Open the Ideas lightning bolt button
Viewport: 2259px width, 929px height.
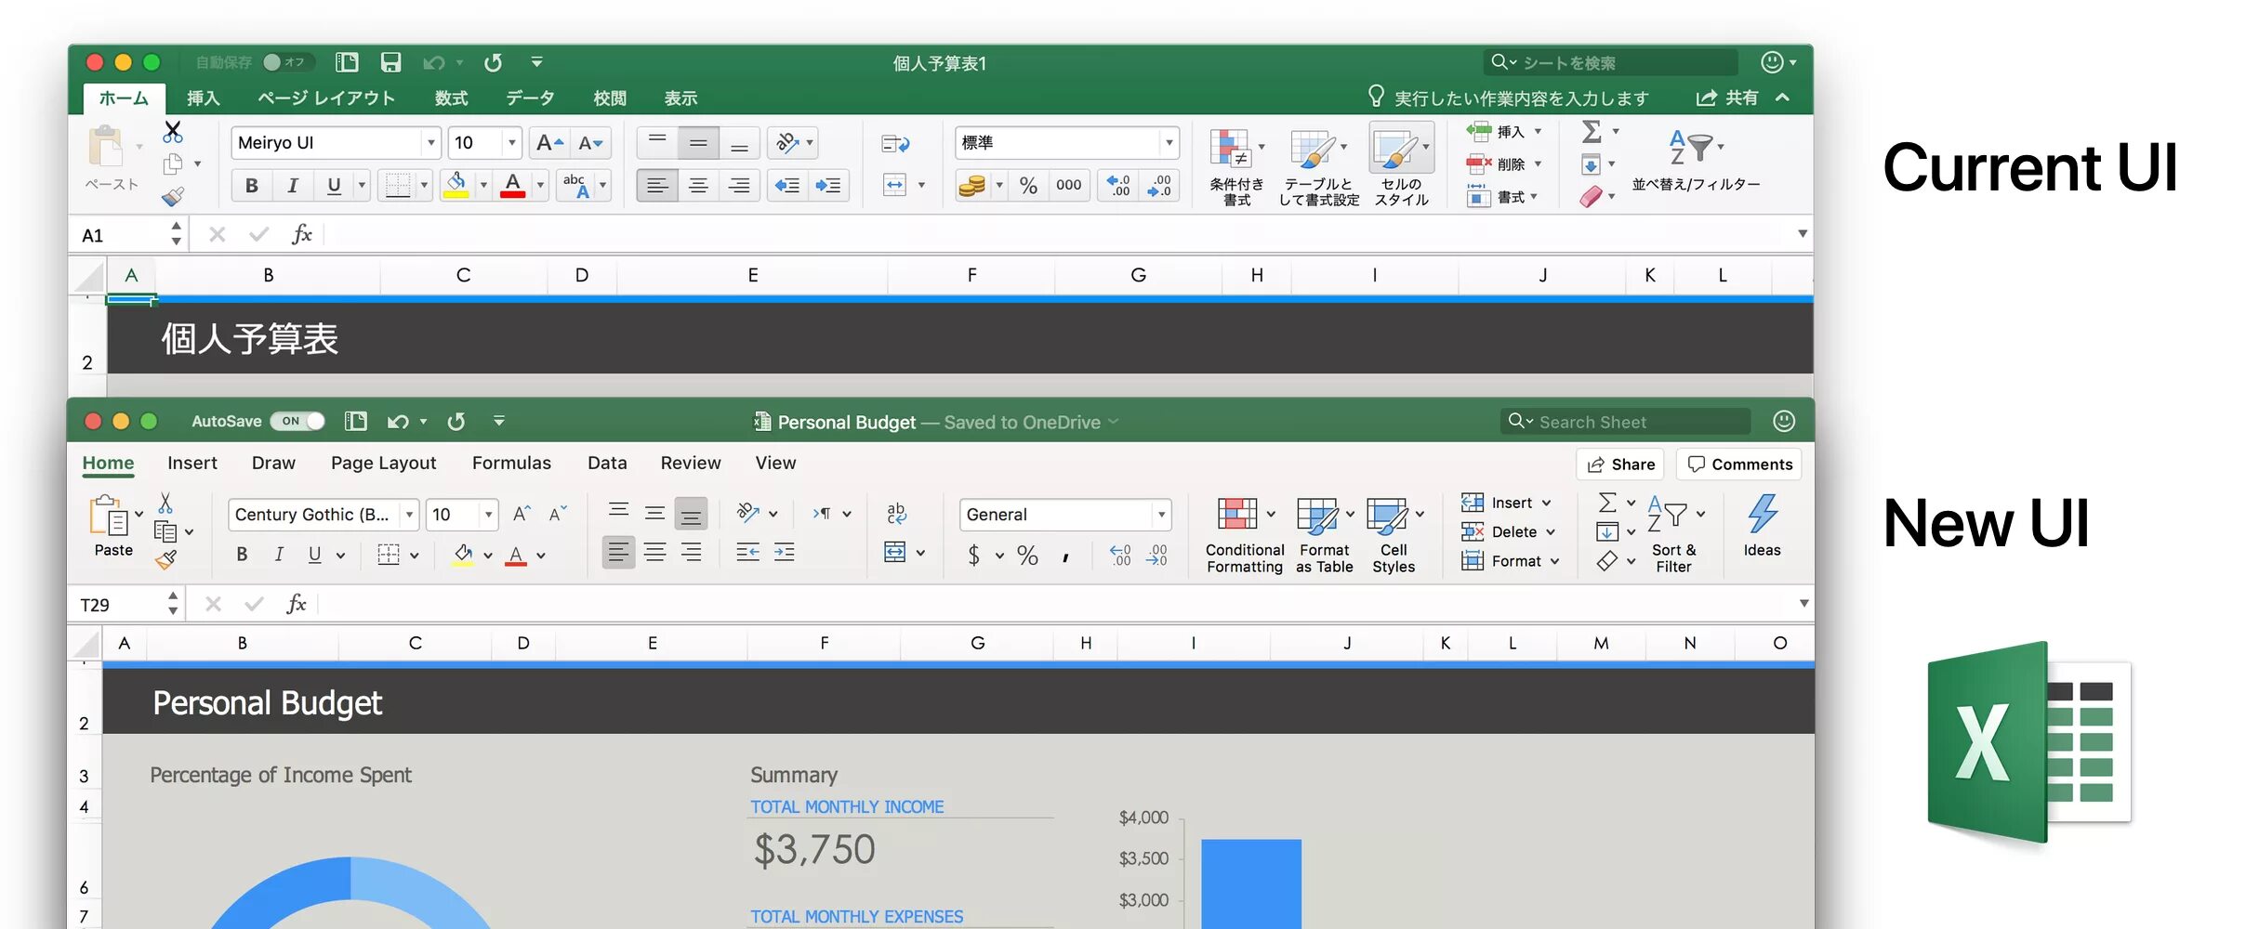(1762, 514)
